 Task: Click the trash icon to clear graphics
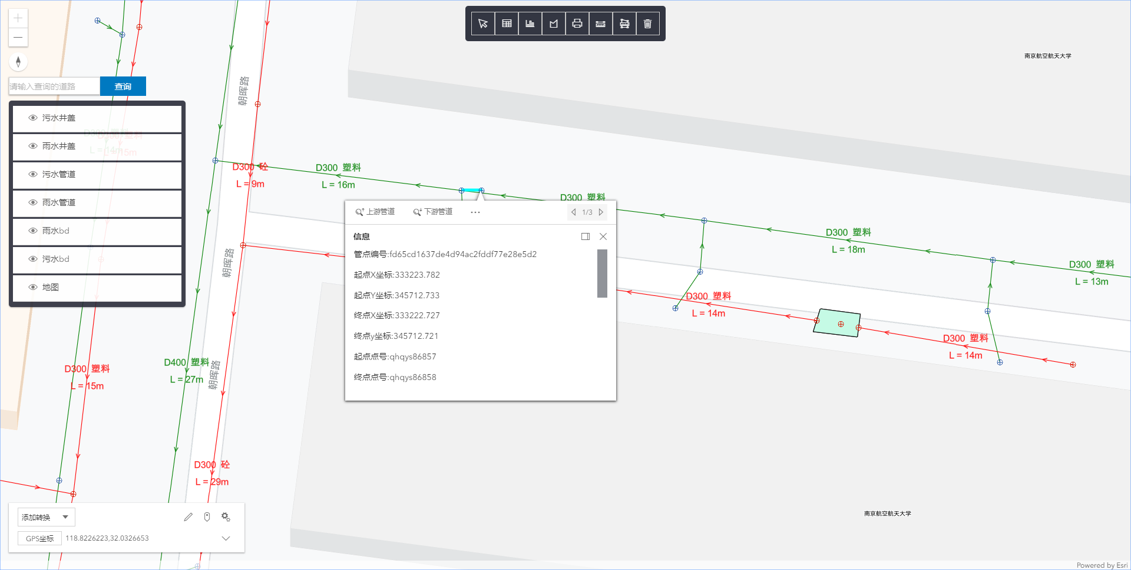tap(647, 24)
